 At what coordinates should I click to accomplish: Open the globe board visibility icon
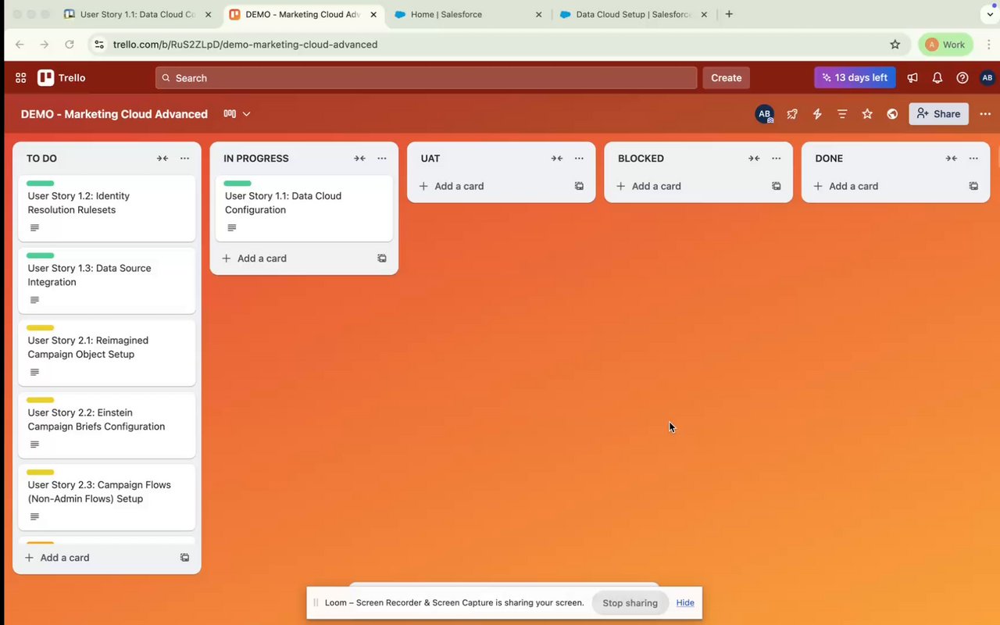[x=892, y=114]
